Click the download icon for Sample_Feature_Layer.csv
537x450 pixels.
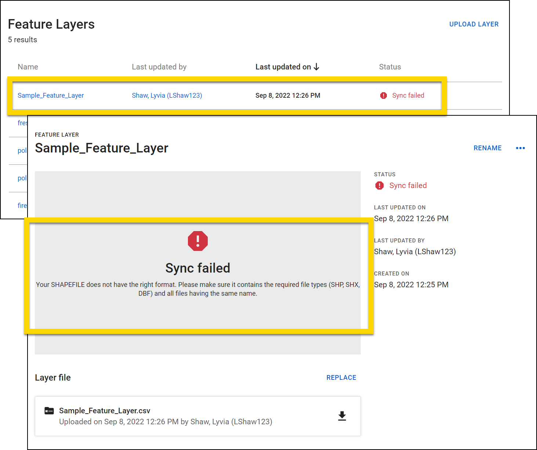[x=341, y=416]
